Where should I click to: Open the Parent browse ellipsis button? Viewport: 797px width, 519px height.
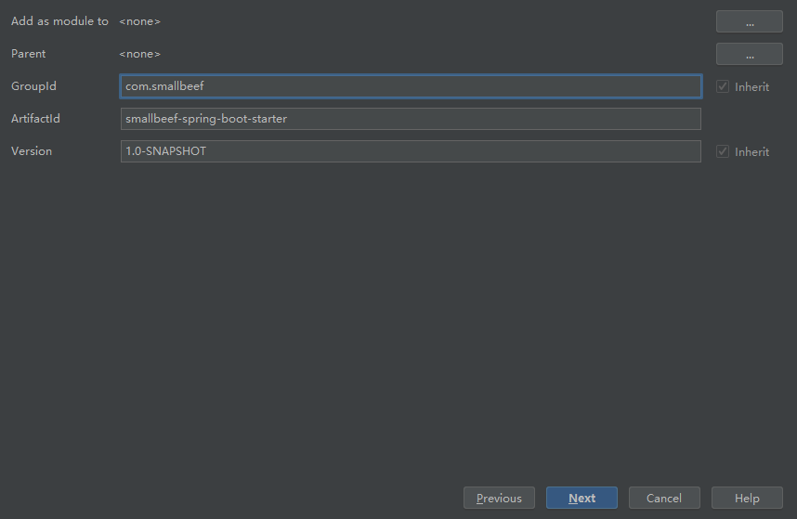(749, 54)
